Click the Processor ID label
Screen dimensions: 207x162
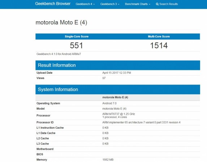point(45,122)
